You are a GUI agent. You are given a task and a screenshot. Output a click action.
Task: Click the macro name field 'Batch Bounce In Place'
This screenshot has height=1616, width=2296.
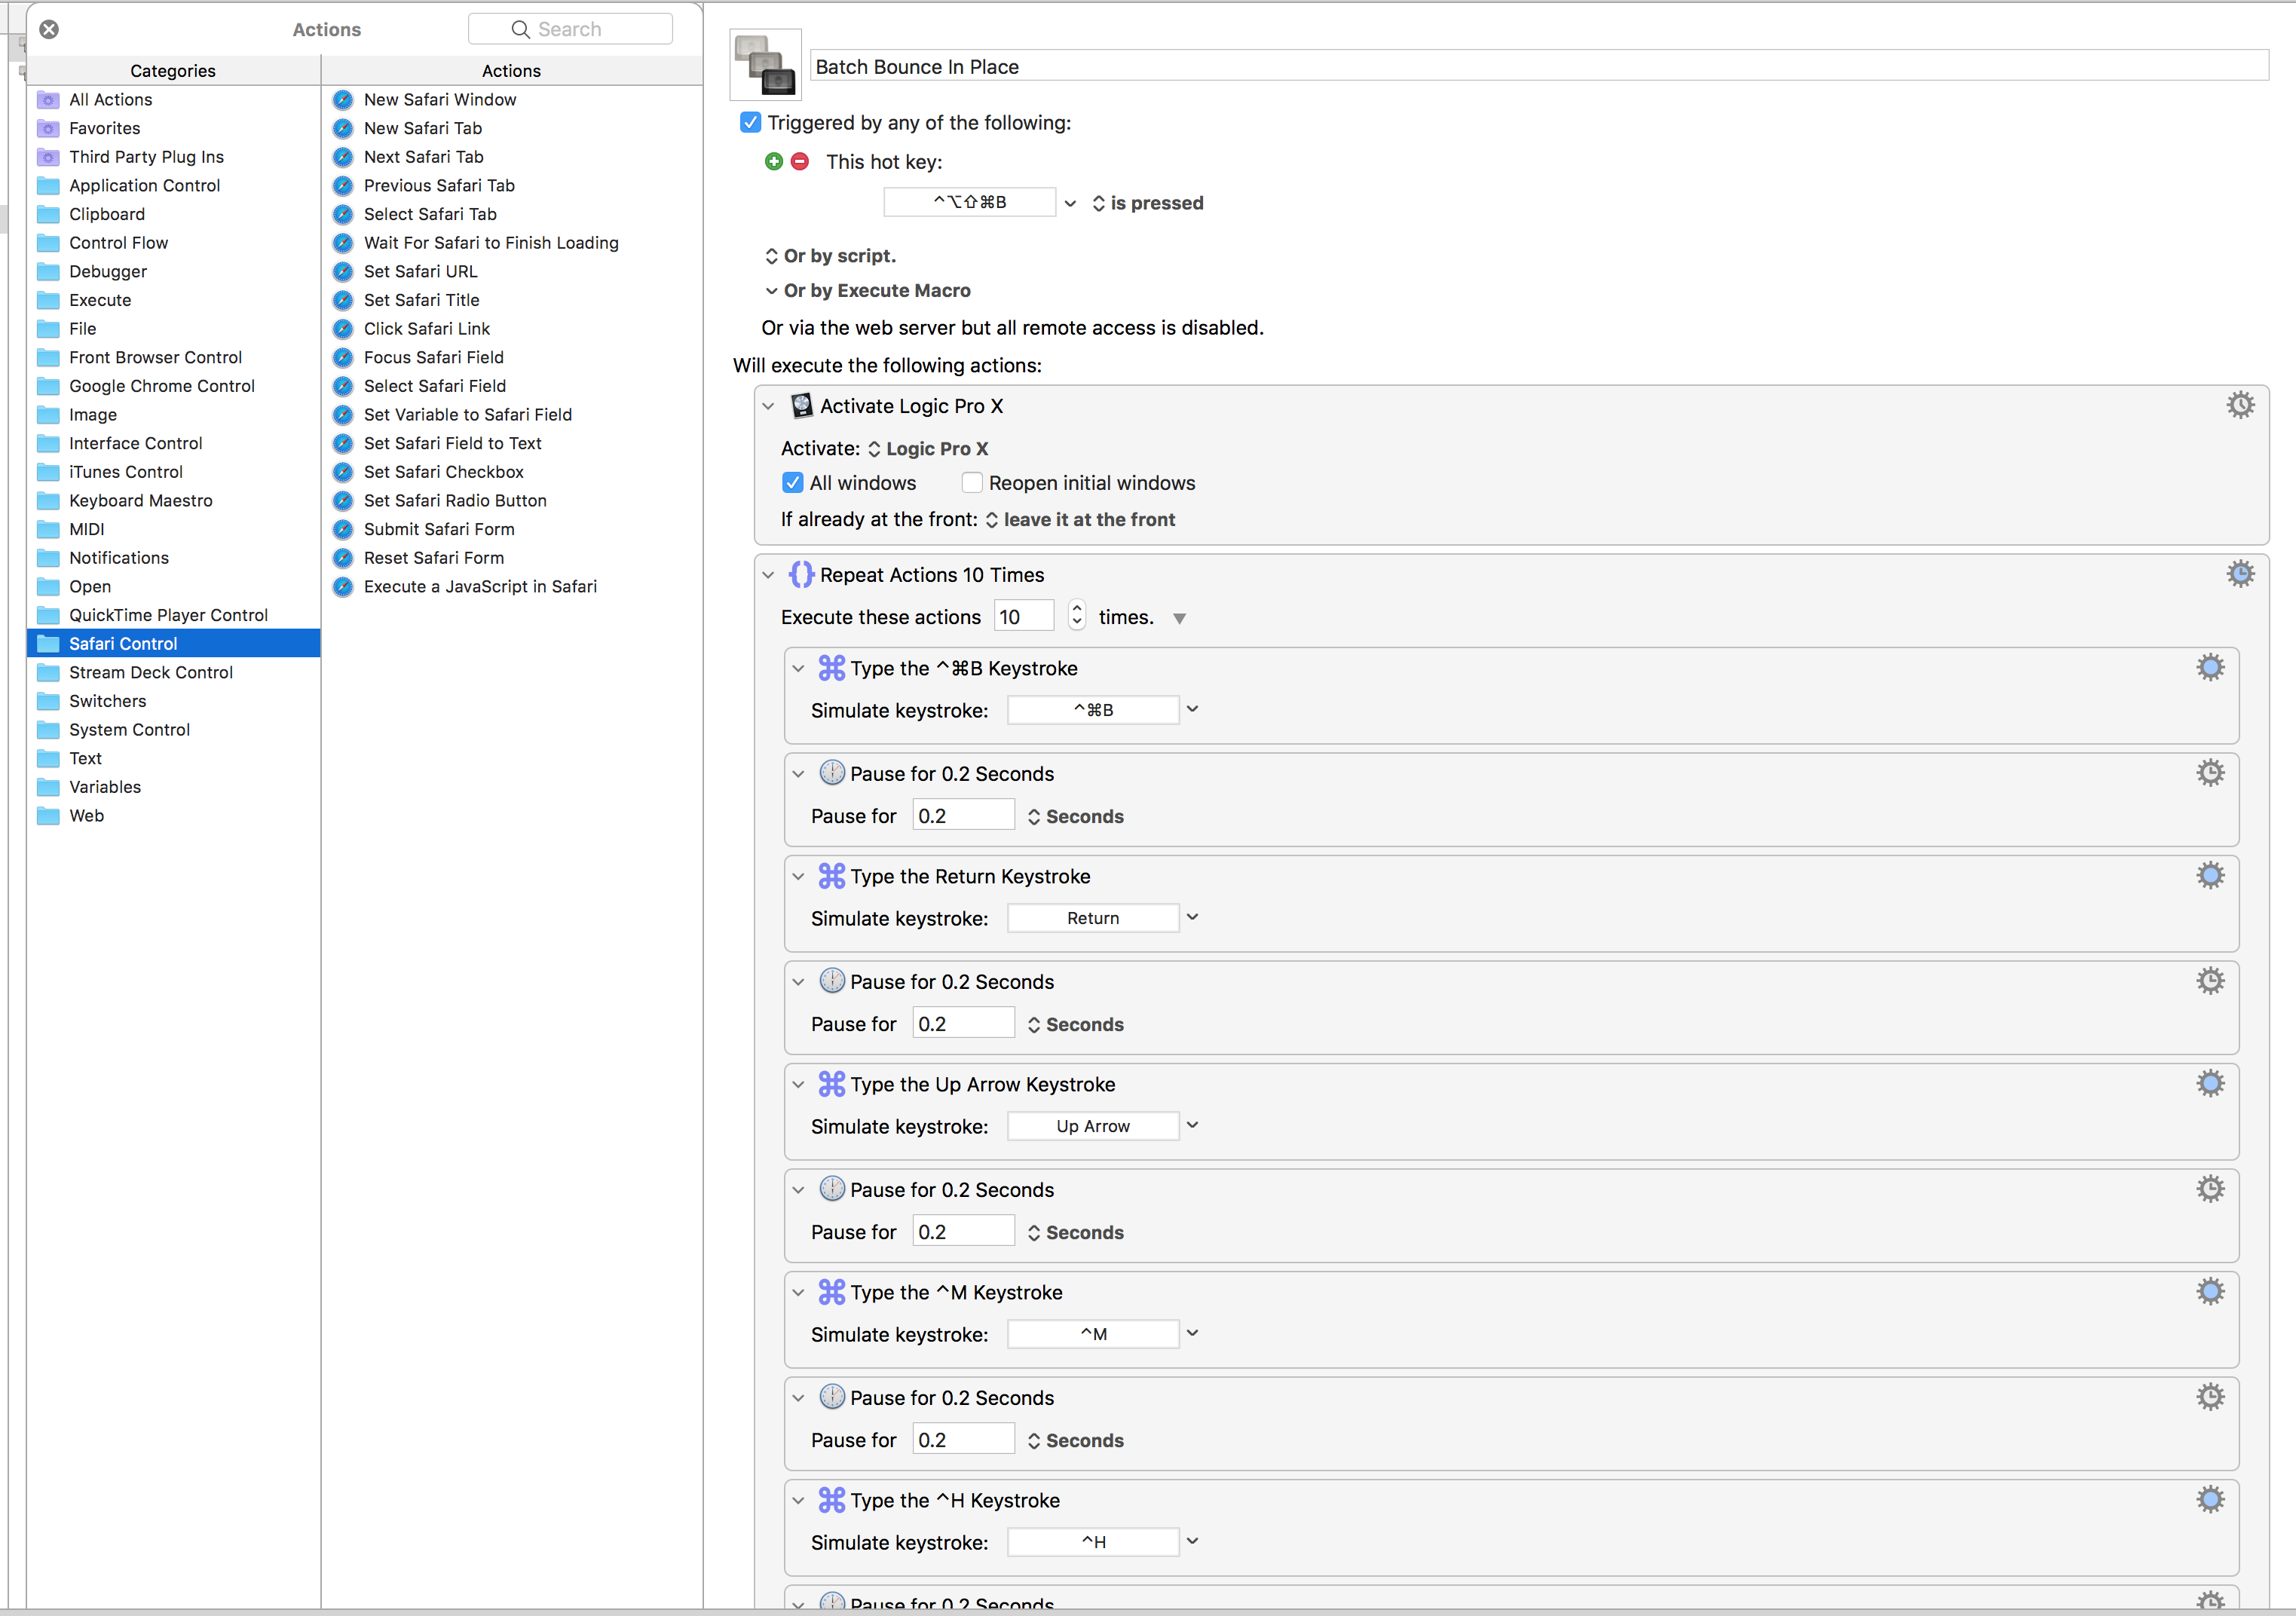[x=1539, y=66]
